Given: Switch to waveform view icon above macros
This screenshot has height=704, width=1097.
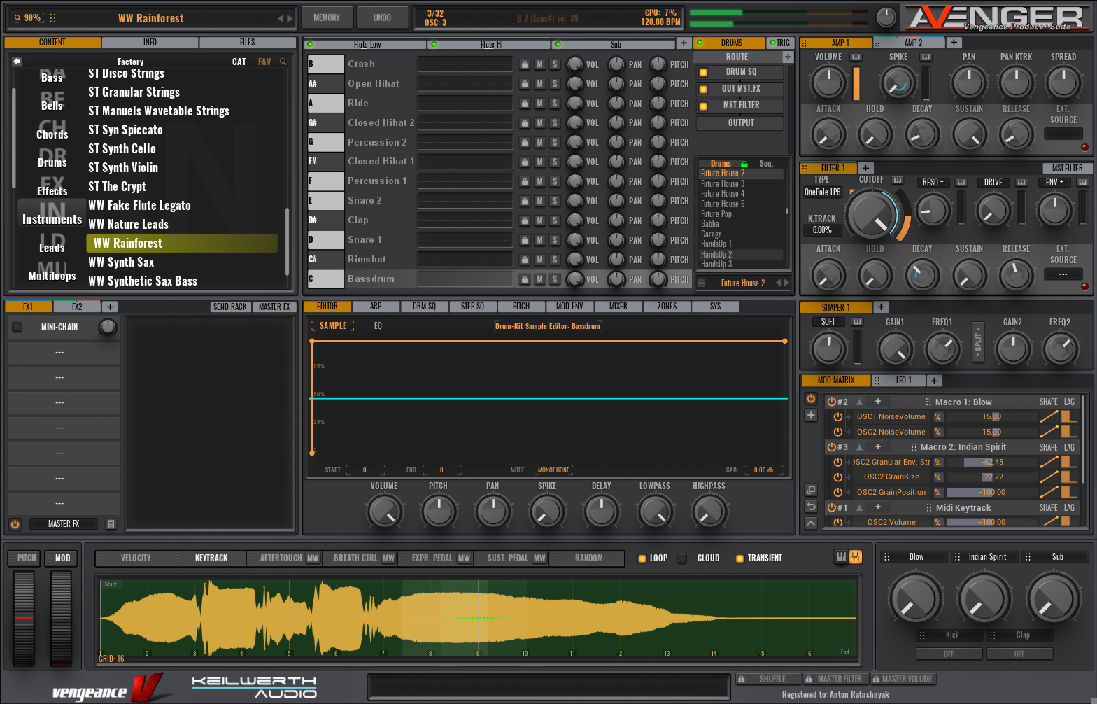Looking at the screenshot, I should 855,557.
